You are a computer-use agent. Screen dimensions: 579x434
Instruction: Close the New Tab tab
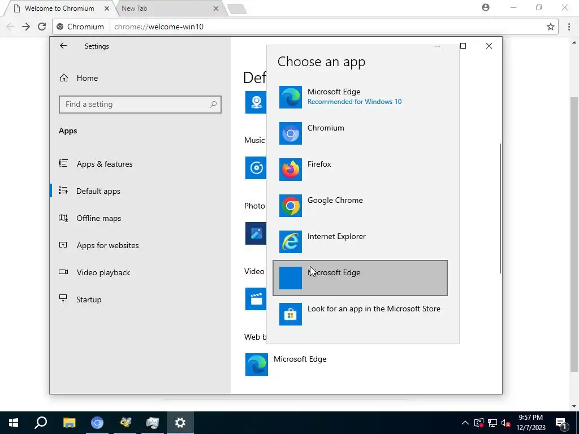(x=215, y=8)
